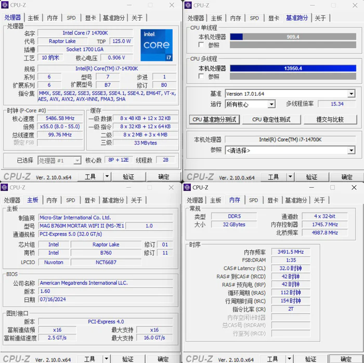Click 通道规格 PCI-Express 5.0 (32.0 GT/s)
Image resolution: width=364 pixels, height=363 pixels.
tap(106, 234)
